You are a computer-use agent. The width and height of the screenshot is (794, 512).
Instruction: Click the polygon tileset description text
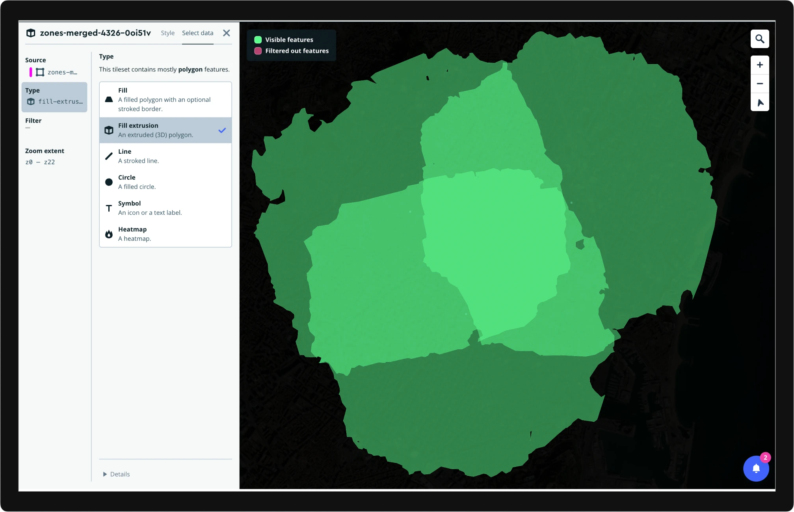pos(164,69)
